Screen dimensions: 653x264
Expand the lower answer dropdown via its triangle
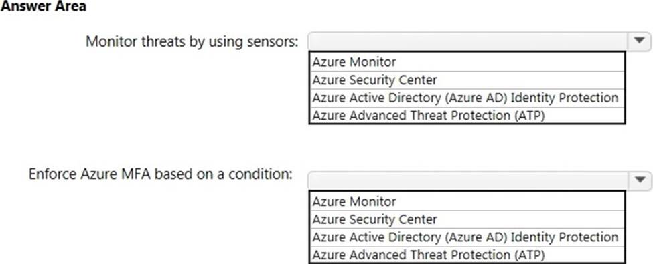click(640, 180)
